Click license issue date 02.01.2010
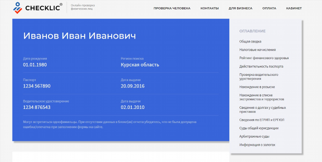This screenshot has width=322, height=162. coord(133,108)
